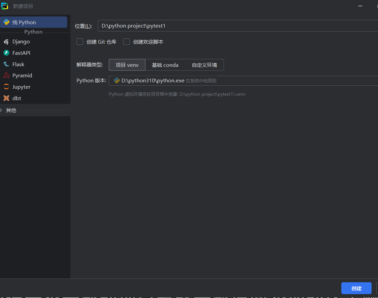Click the virtual environment path hint text

click(177, 94)
